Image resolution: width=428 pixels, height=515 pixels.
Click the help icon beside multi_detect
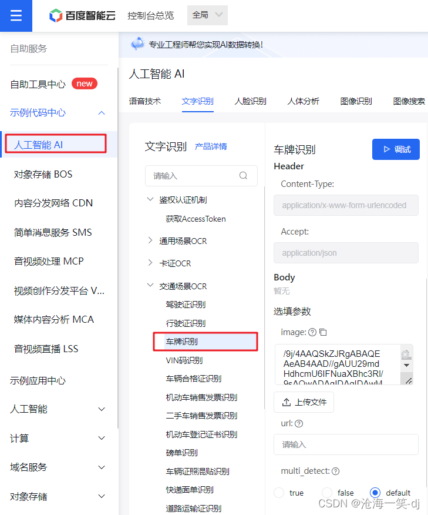point(335,471)
